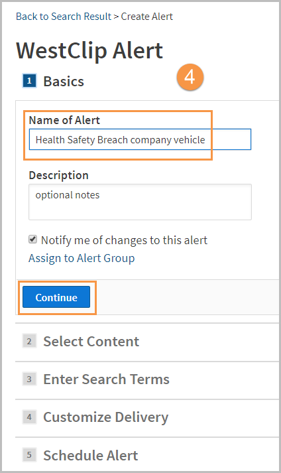Viewport: 281px width, 473px height.
Task: Toggle Notify me of changes checkbox
Action: [x=32, y=239]
